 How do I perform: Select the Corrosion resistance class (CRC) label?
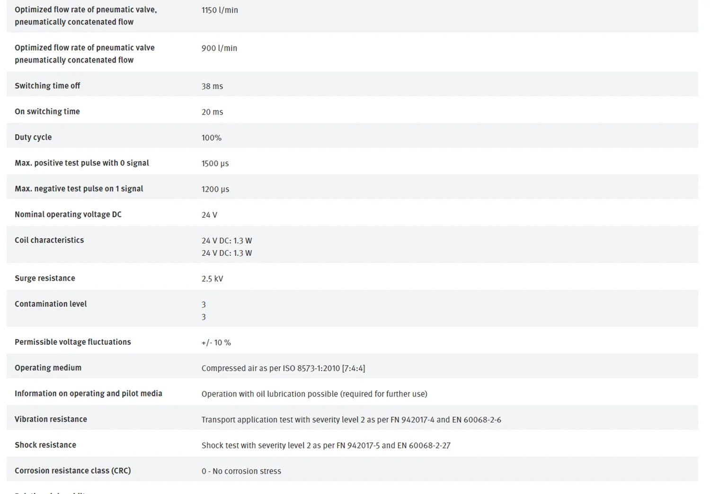coord(73,471)
